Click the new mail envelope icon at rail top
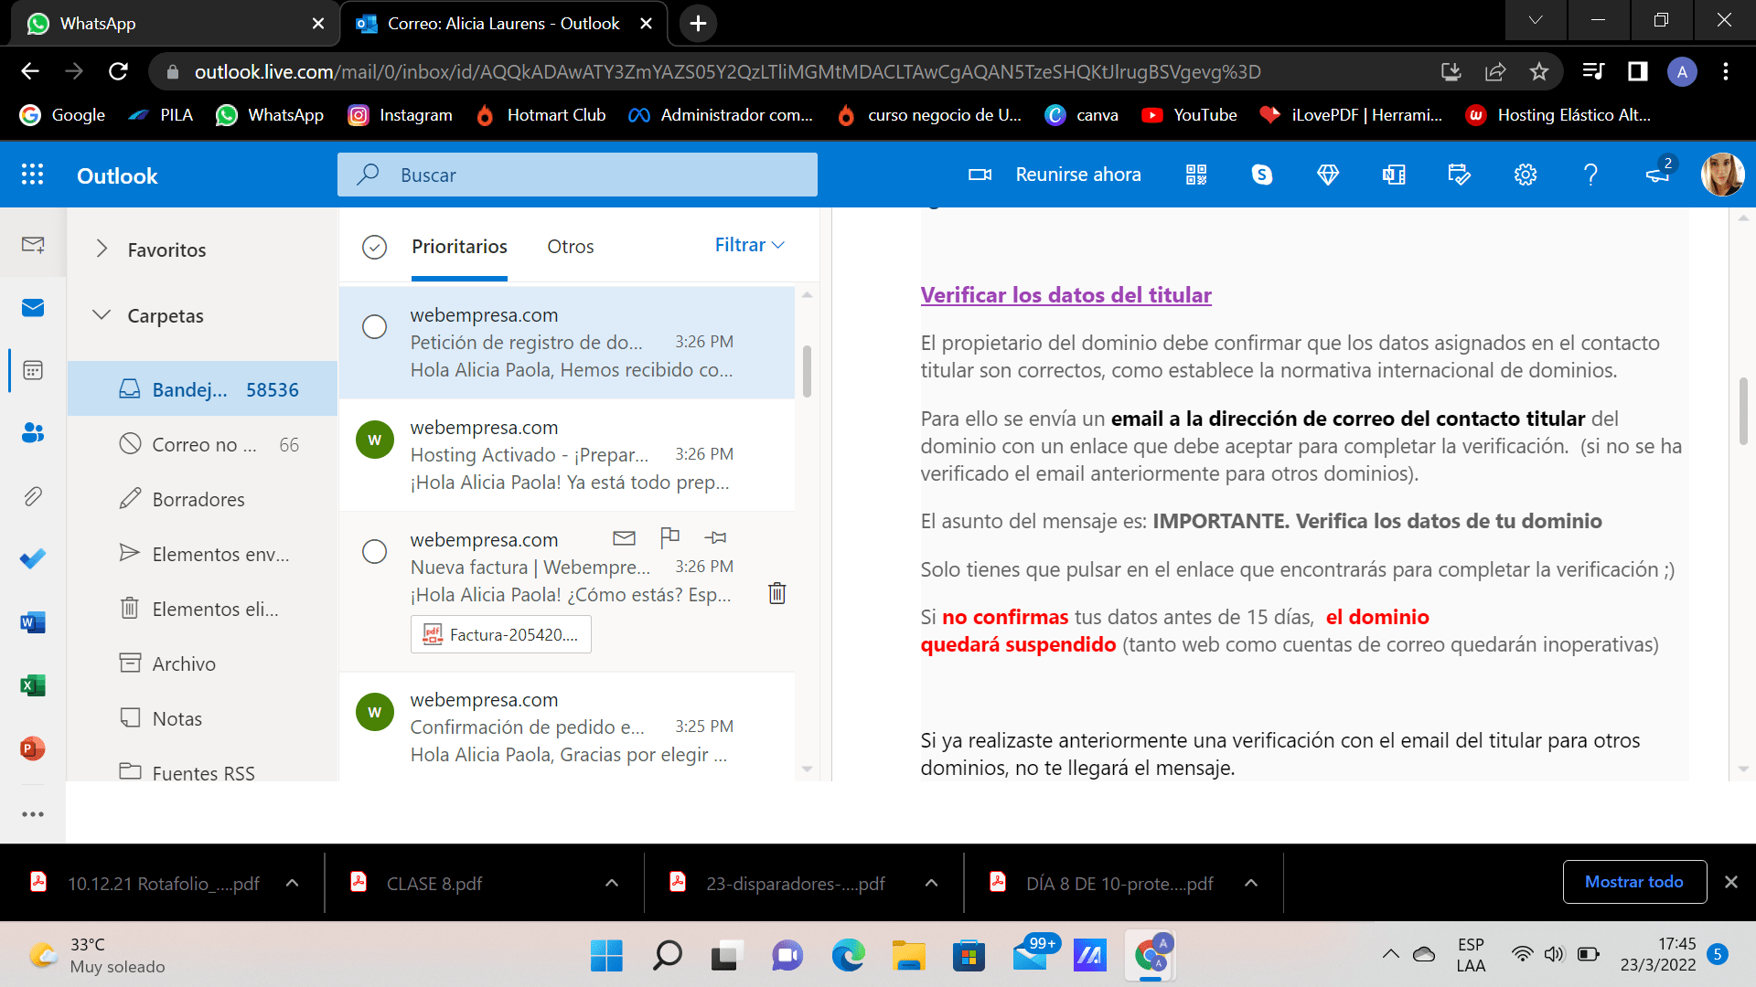Screen dimensions: 1756x987 [33, 244]
